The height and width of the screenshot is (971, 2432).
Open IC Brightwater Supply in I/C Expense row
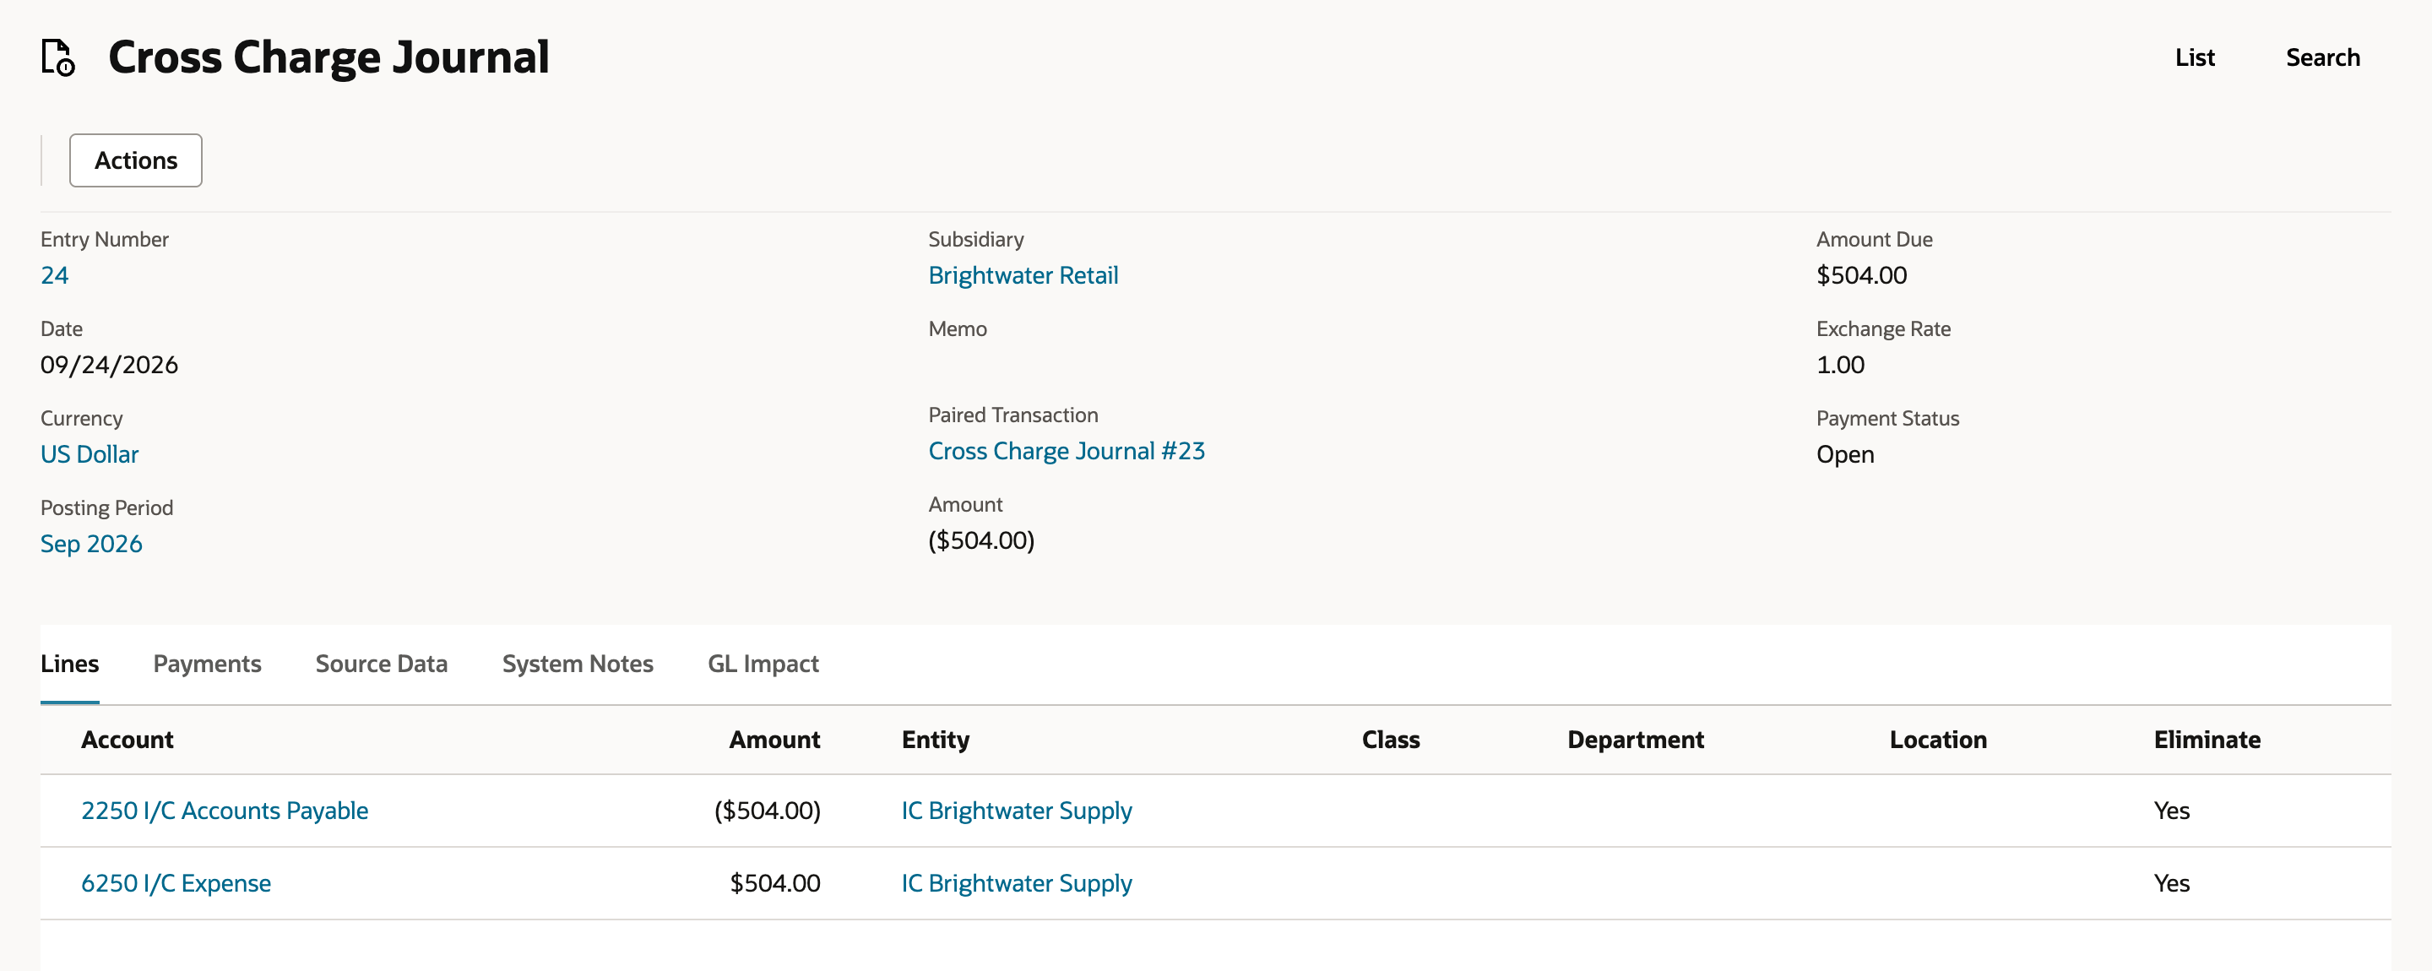pyautogui.click(x=1016, y=883)
